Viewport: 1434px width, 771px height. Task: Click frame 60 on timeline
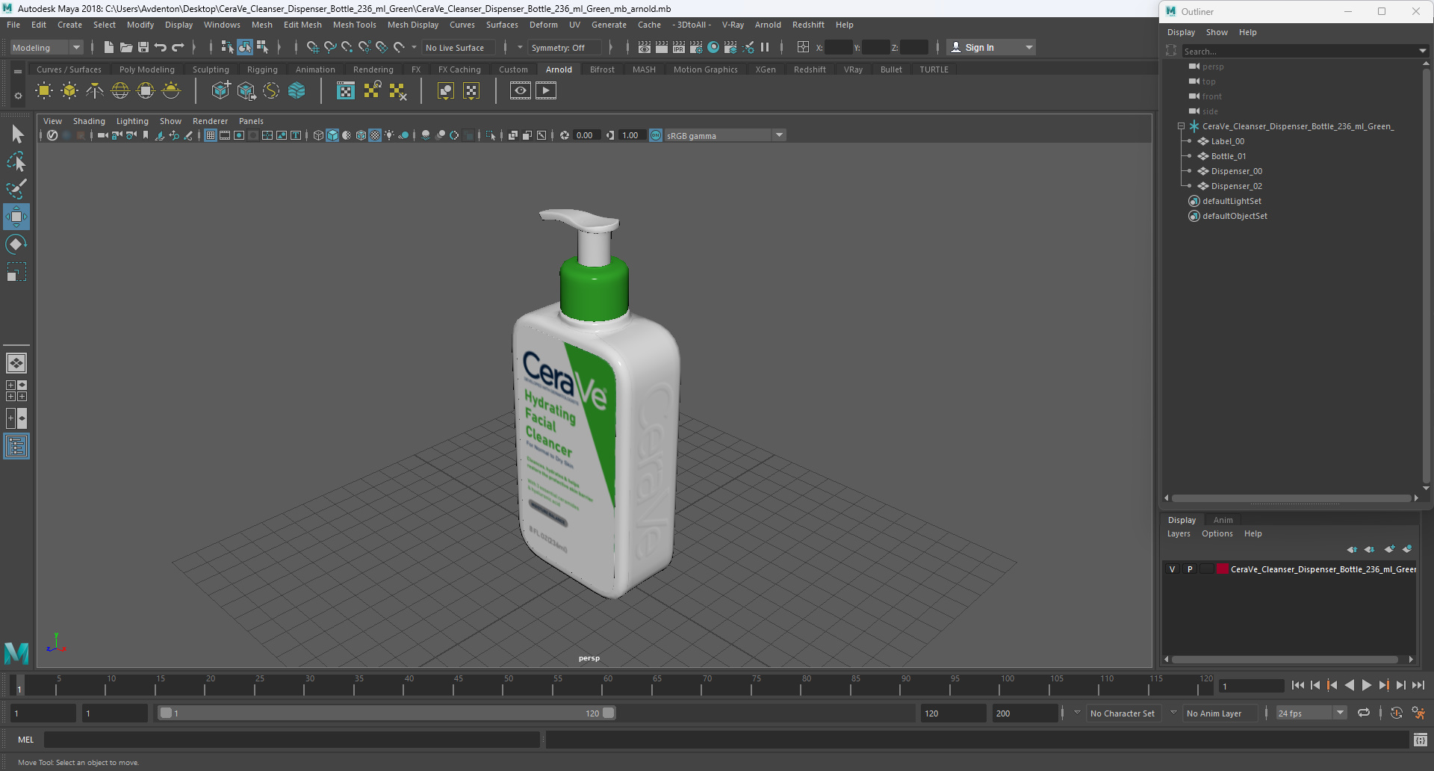(x=608, y=685)
